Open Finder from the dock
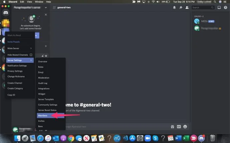The width and height of the screenshot is (230, 143). 17,138
